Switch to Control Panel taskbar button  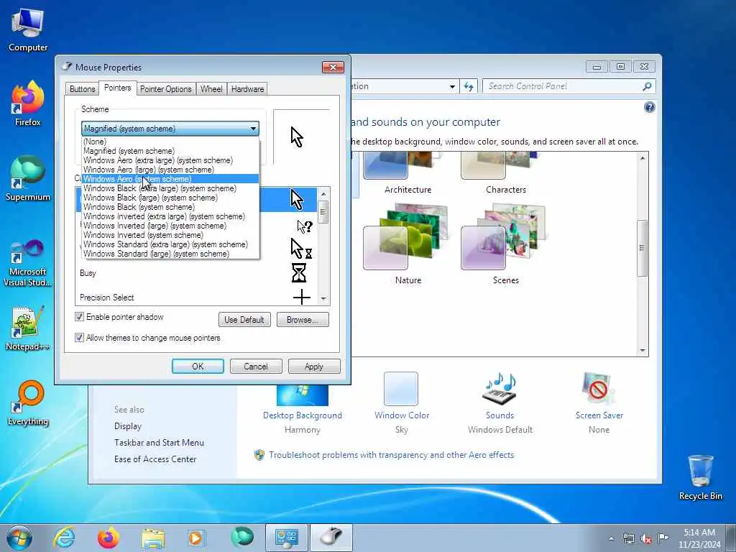tap(286, 538)
